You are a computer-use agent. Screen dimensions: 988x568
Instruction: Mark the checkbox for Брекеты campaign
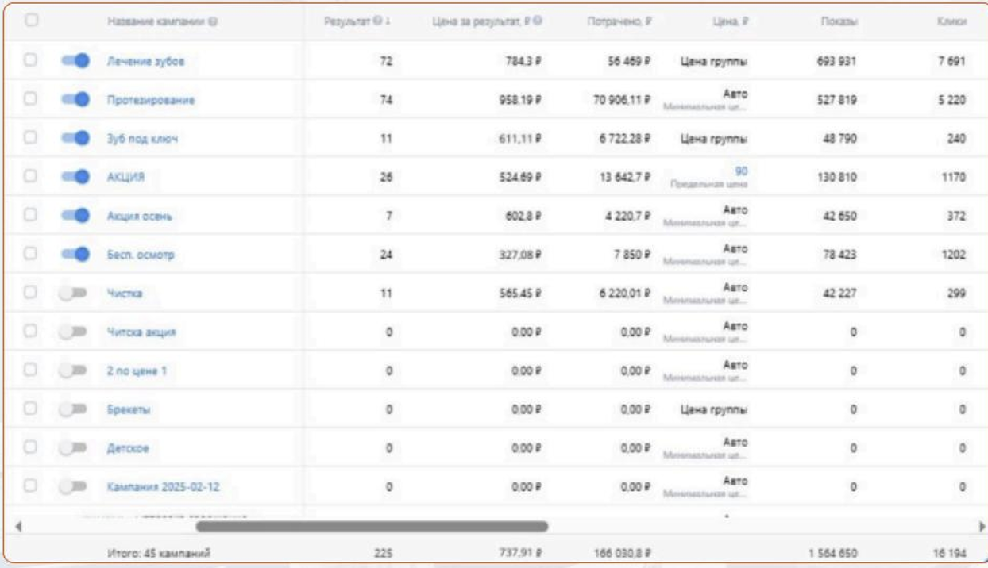tap(31, 409)
